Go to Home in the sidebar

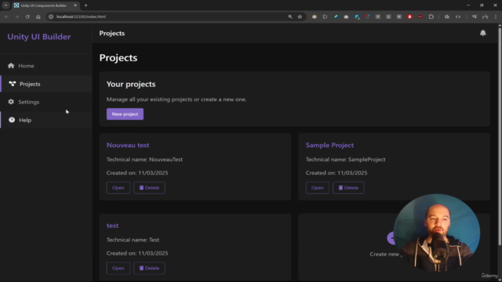46,66
